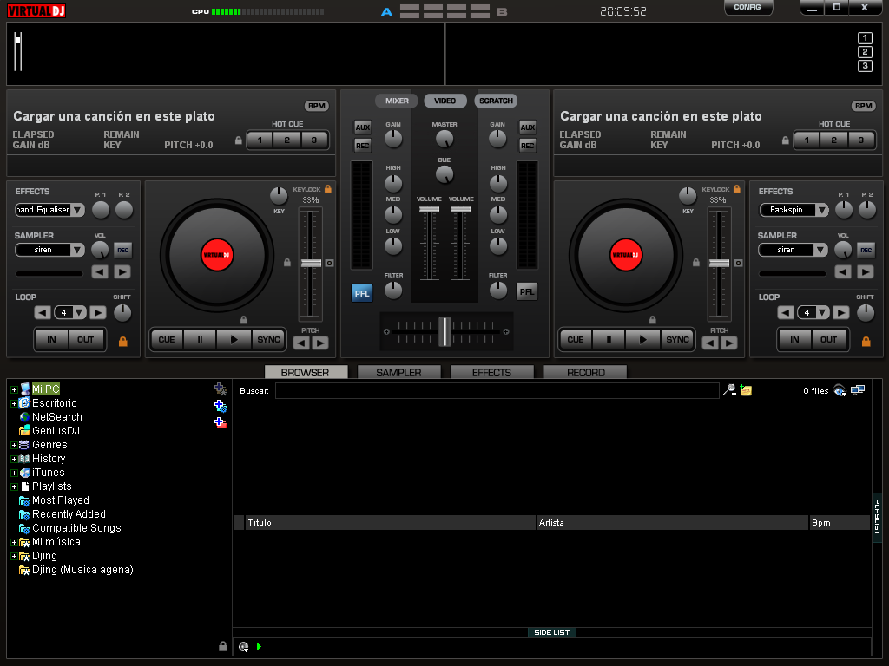Click the left deck loop lock icon
The width and height of the screenshot is (889, 666).
click(x=123, y=341)
